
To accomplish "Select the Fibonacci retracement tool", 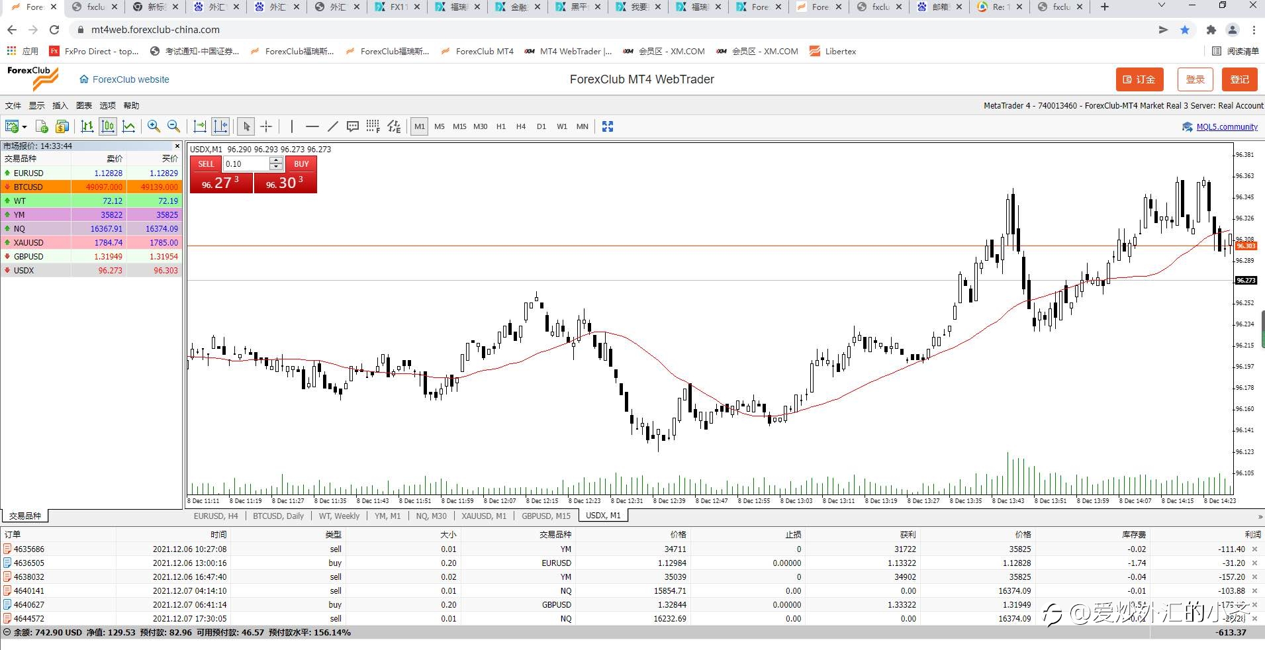I will pos(373,126).
